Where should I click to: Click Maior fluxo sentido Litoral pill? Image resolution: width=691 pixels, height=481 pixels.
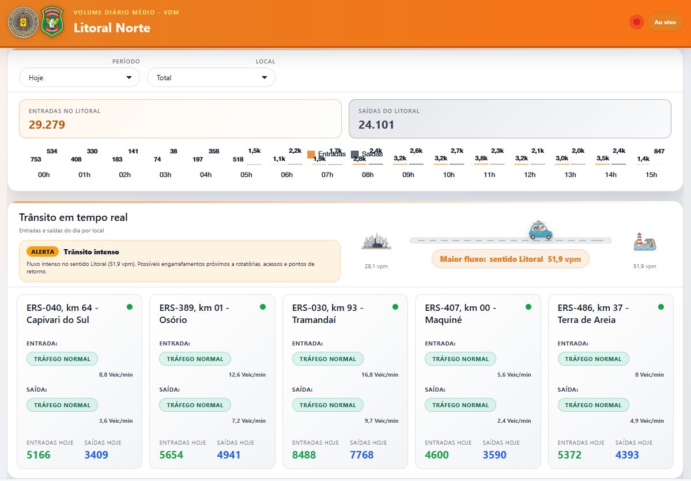pyautogui.click(x=510, y=259)
